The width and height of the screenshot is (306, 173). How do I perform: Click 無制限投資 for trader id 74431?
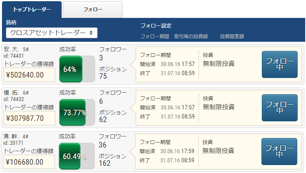(218, 64)
